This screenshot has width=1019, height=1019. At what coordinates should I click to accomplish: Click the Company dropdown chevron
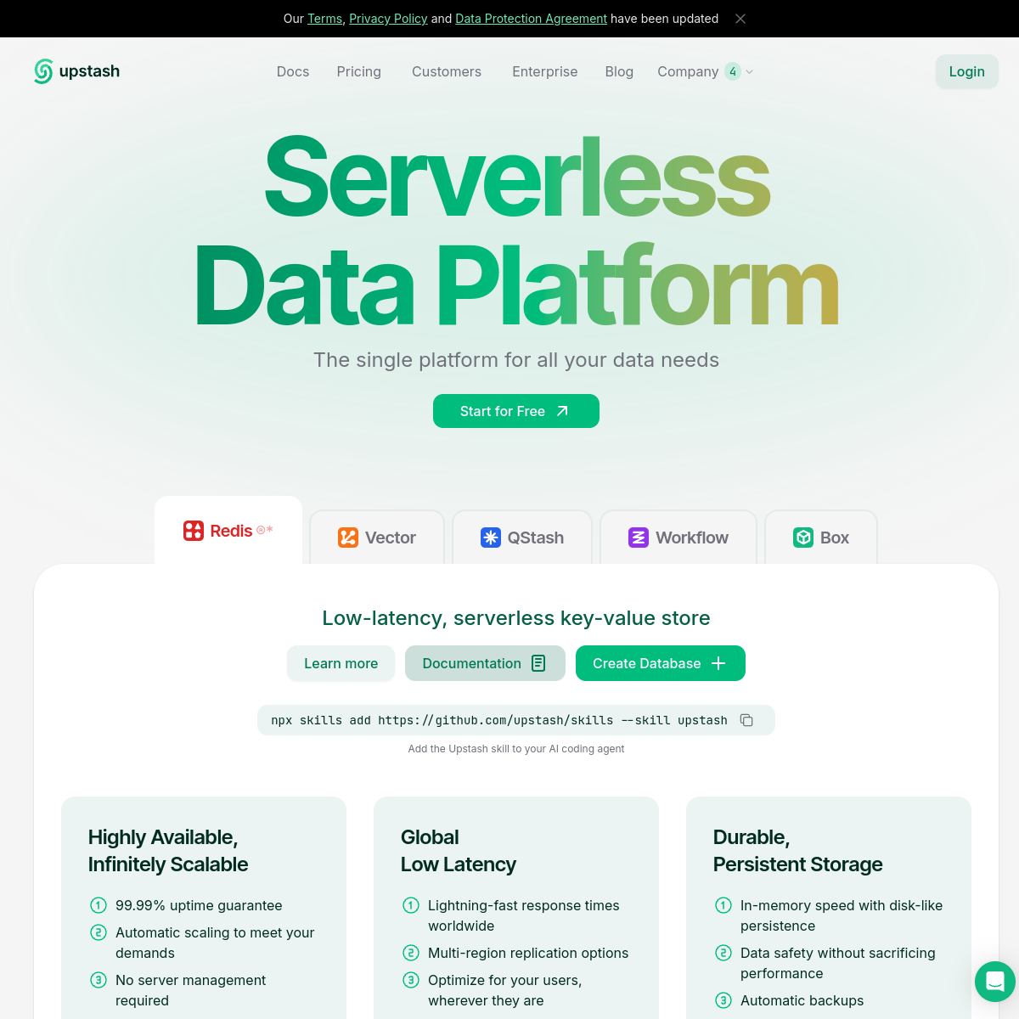point(749,72)
